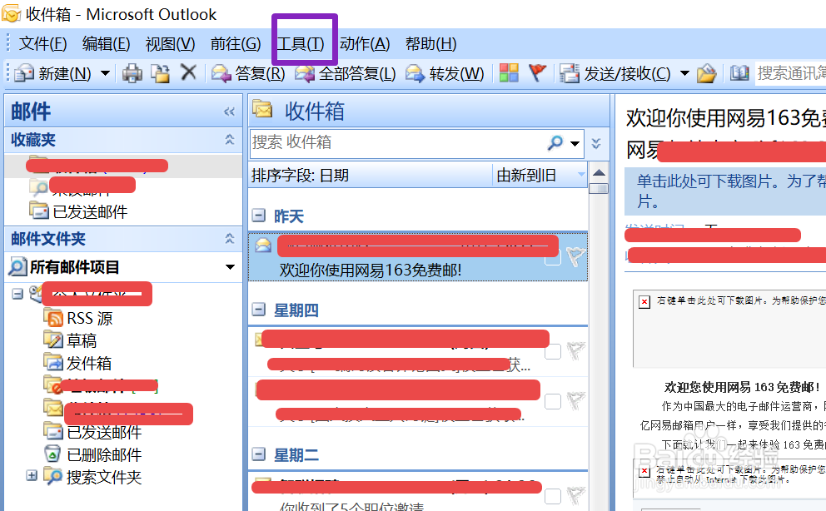Toggle the category box on selected message

[553, 257]
